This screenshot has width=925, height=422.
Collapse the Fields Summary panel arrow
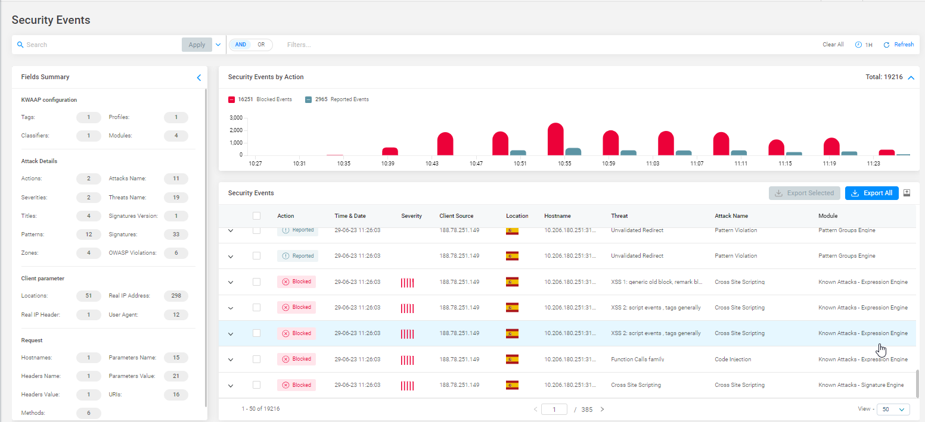(199, 77)
